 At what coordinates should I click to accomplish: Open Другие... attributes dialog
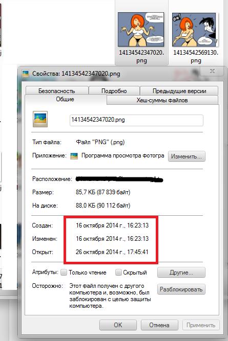[x=181, y=272]
